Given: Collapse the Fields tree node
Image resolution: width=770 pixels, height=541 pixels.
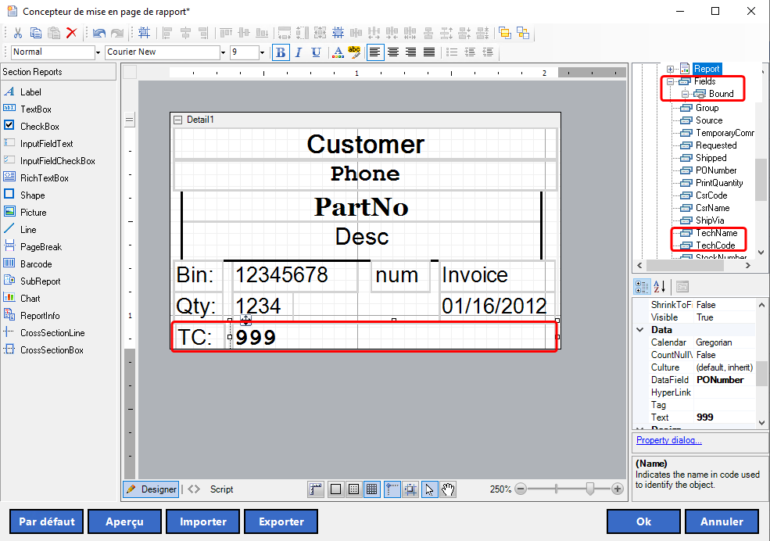Looking at the screenshot, I should [x=670, y=81].
